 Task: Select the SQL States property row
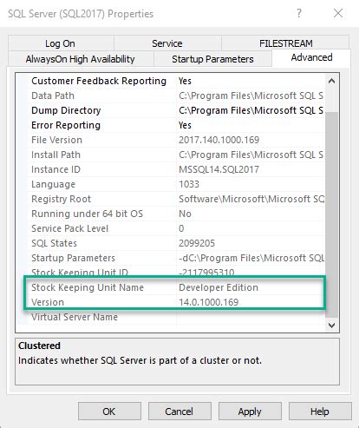(x=176, y=243)
